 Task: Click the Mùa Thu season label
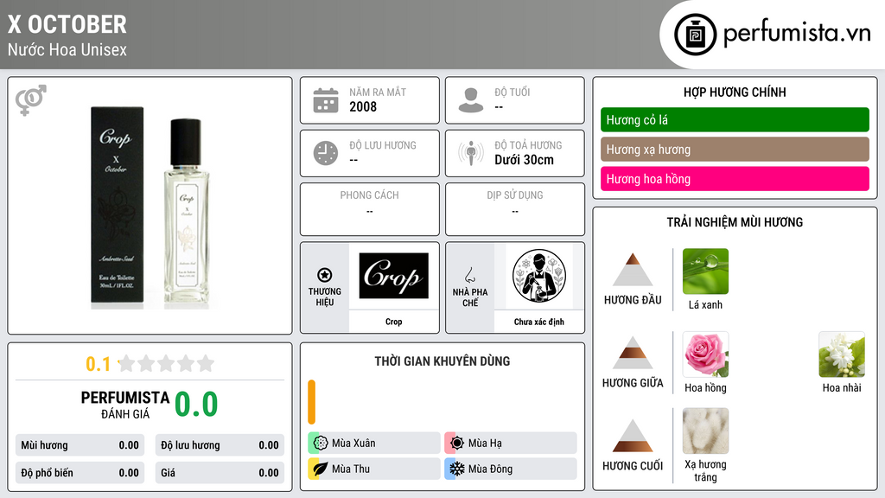[x=351, y=469]
